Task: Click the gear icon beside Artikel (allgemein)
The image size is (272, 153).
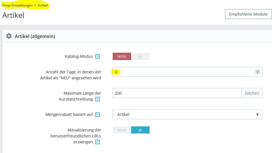Action: [x=9, y=36]
